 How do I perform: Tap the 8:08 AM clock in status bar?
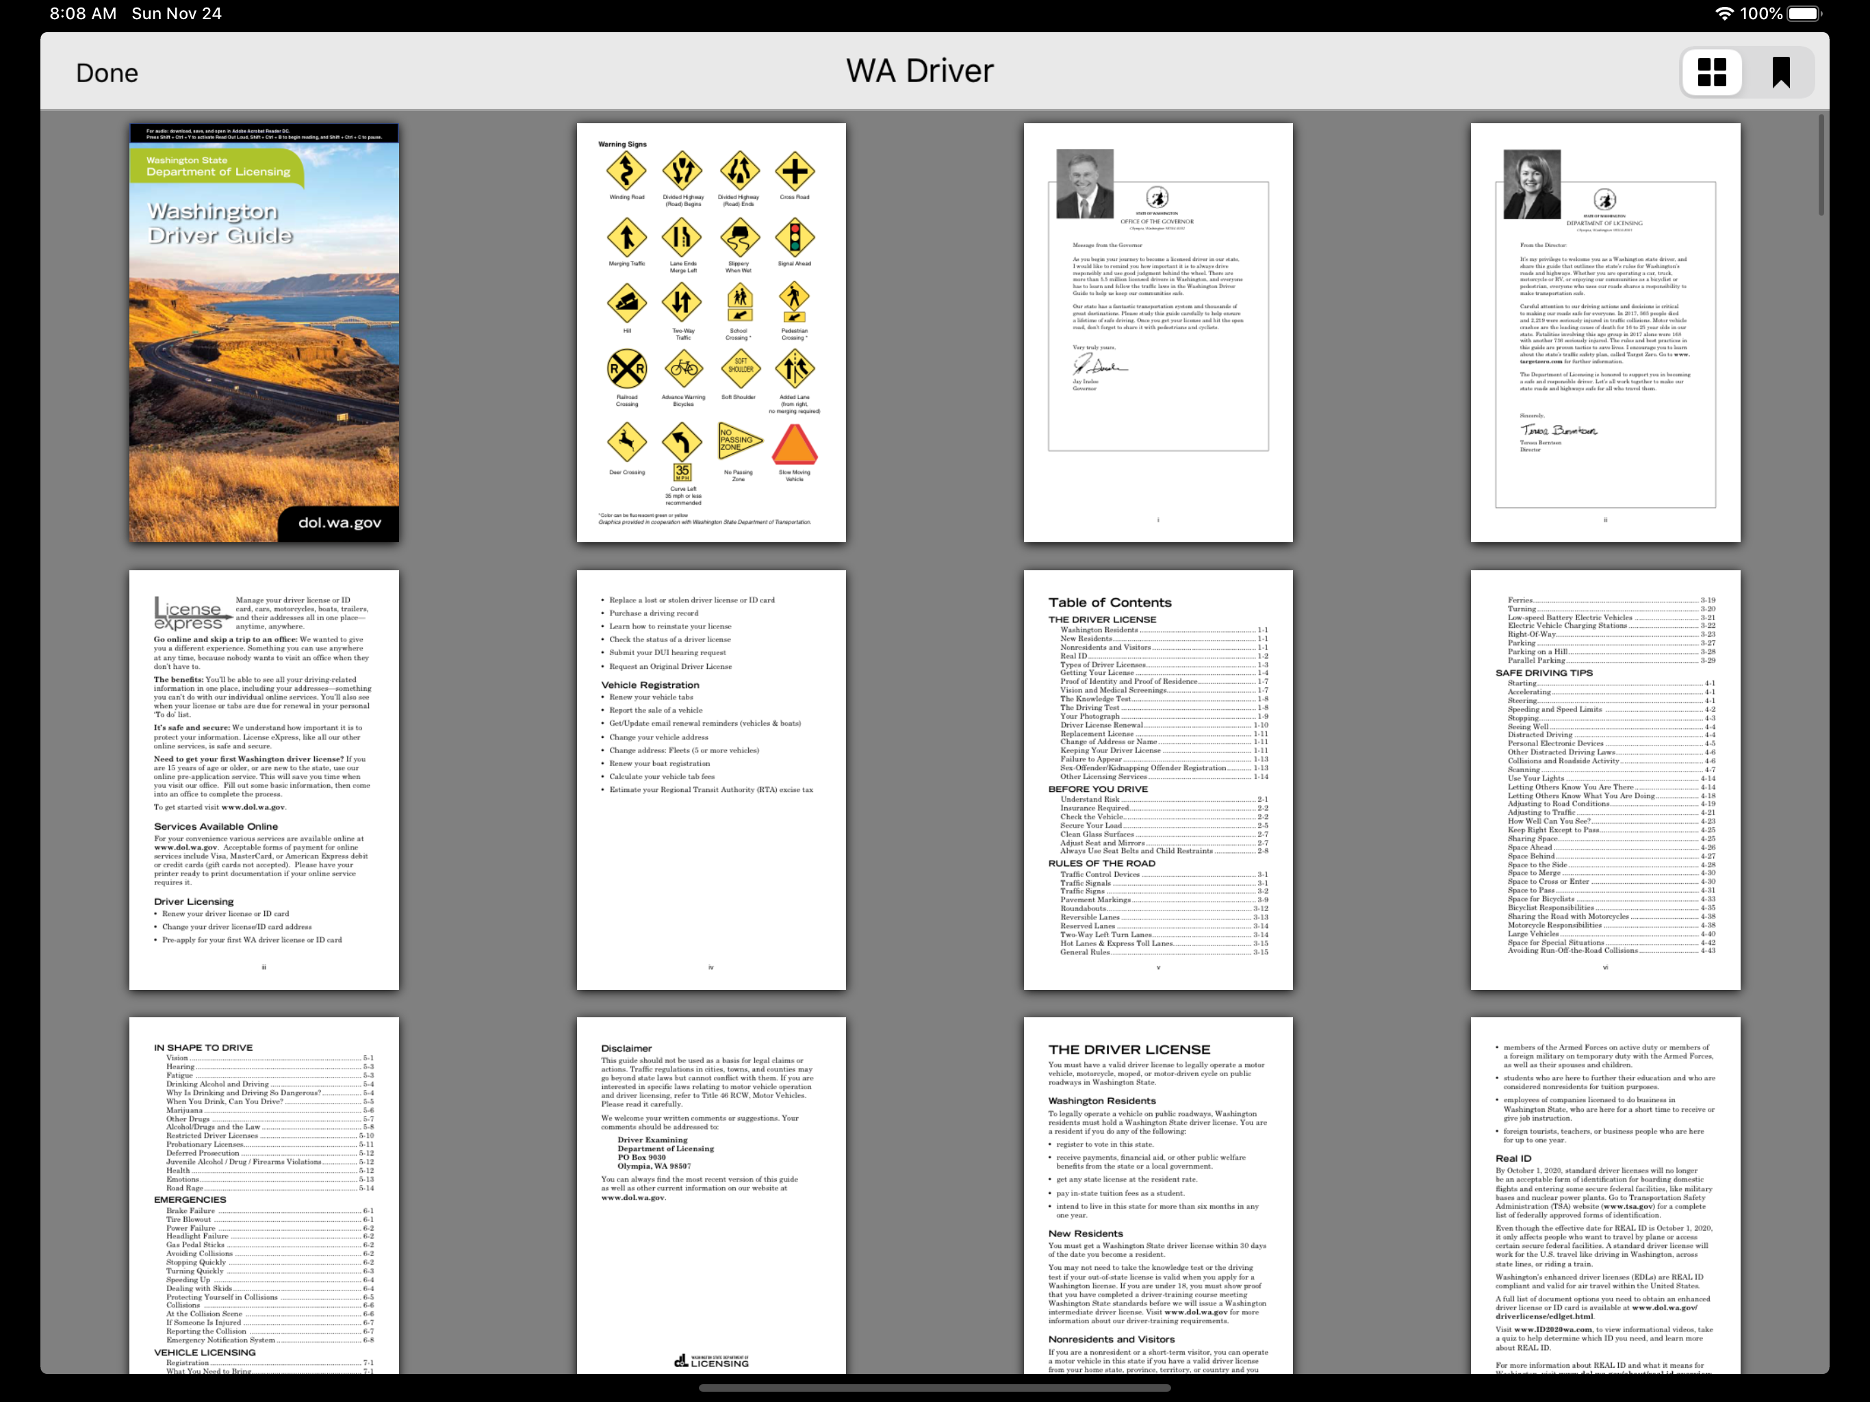click(x=83, y=14)
